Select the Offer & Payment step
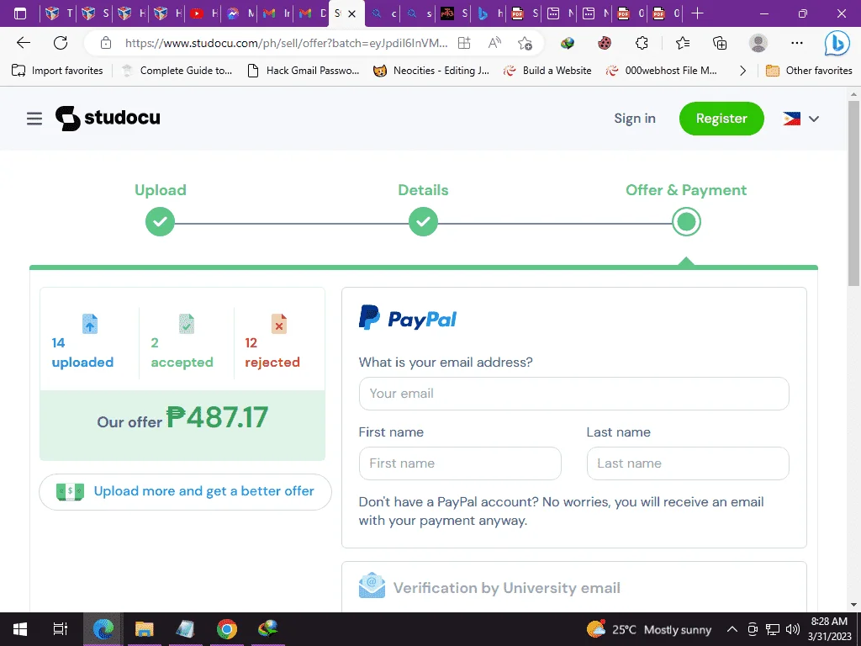The image size is (861, 646). click(686, 190)
